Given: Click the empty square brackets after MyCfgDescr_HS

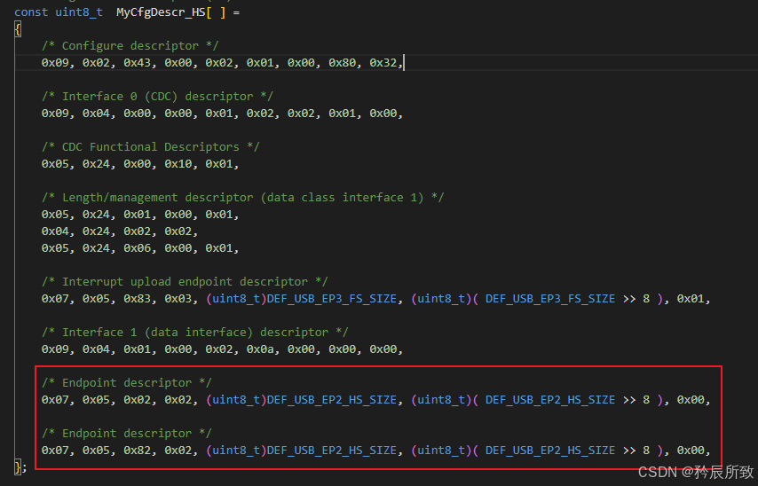Looking at the screenshot, I should coord(216,12).
